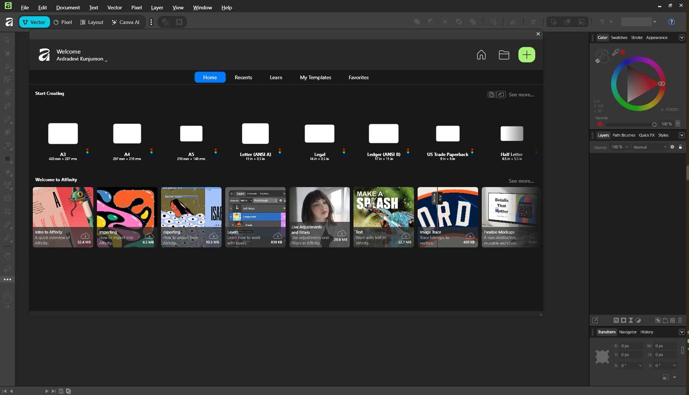Click the mask icon below the Layers panel

[x=623, y=320]
